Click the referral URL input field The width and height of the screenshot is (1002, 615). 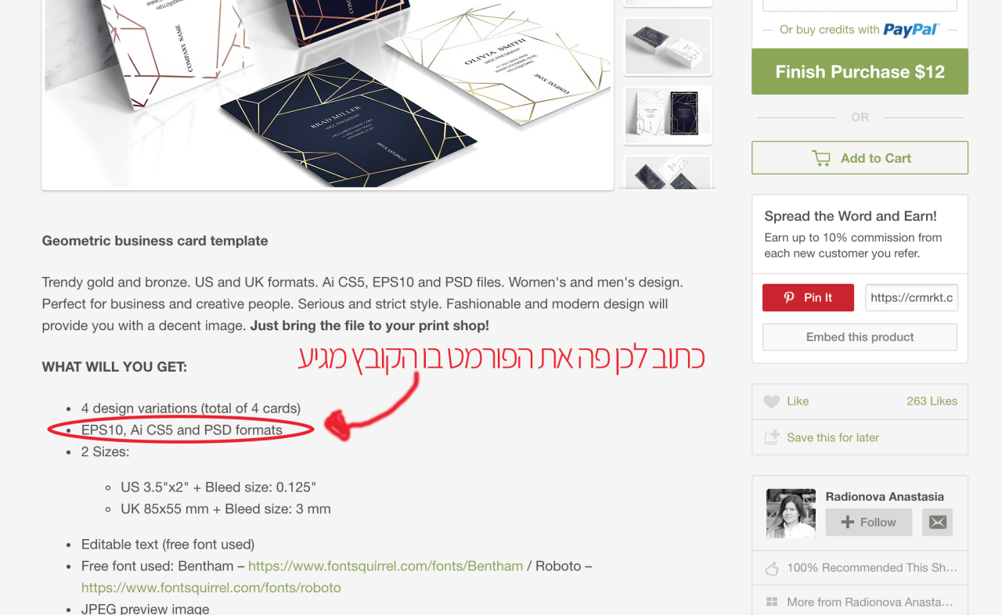911,297
